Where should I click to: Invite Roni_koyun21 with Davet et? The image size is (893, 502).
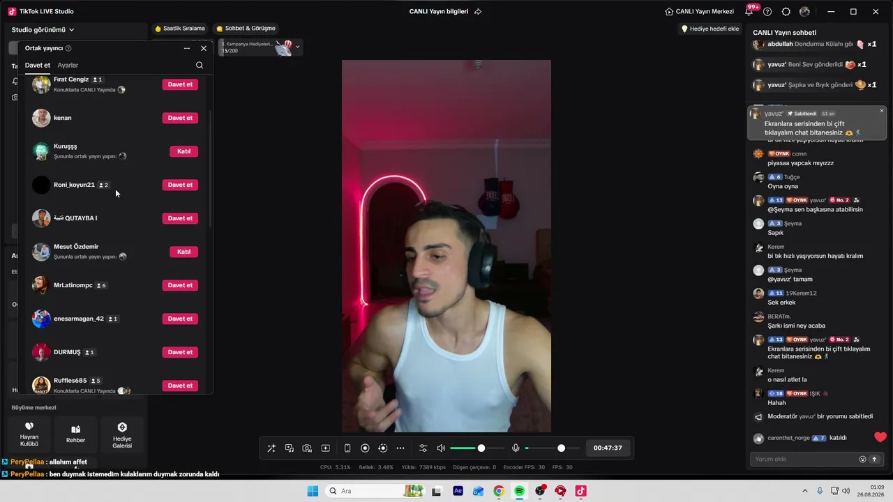click(180, 185)
